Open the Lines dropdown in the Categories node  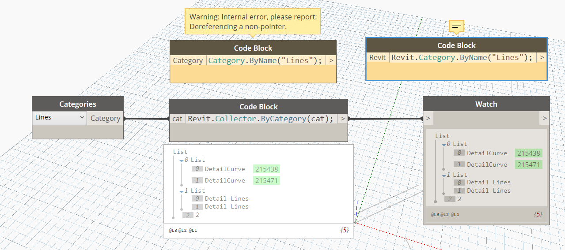(60, 118)
